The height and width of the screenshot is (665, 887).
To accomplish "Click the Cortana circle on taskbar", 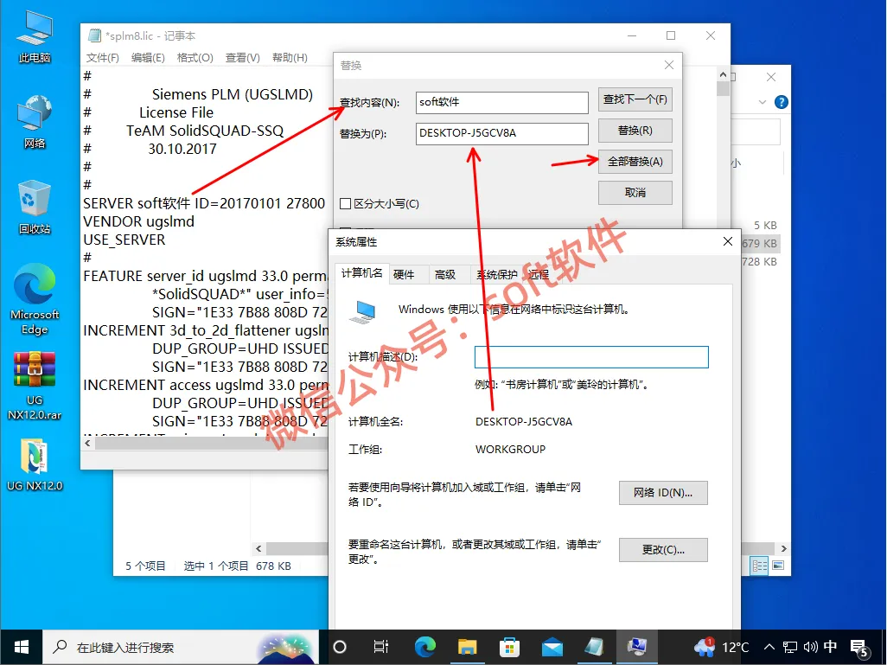I will pyautogui.click(x=340, y=647).
